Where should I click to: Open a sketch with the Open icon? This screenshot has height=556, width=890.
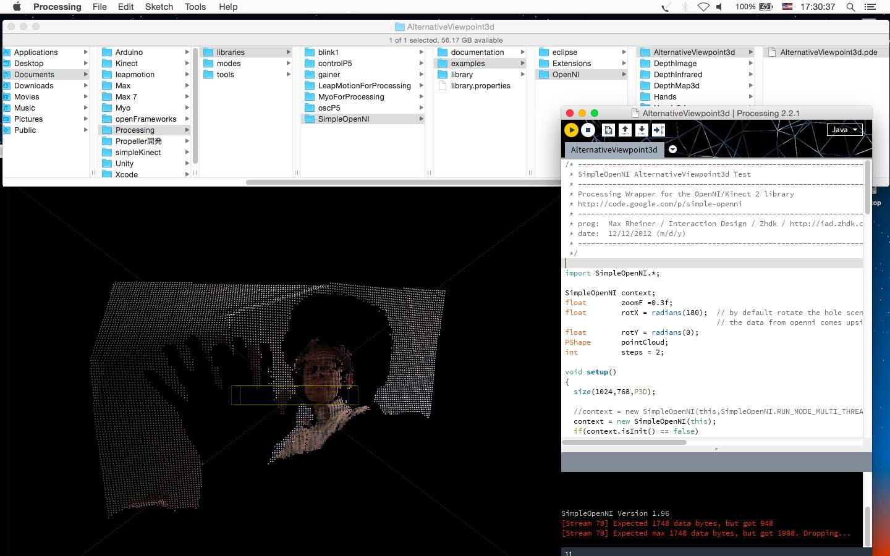(x=625, y=130)
